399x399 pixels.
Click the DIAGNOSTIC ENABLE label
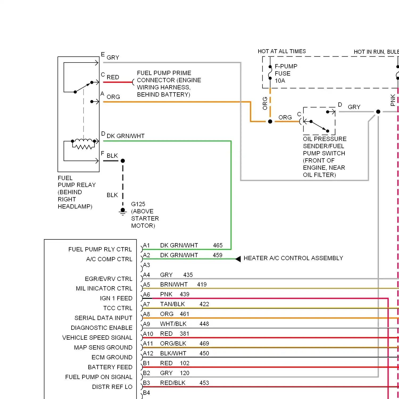101,328
